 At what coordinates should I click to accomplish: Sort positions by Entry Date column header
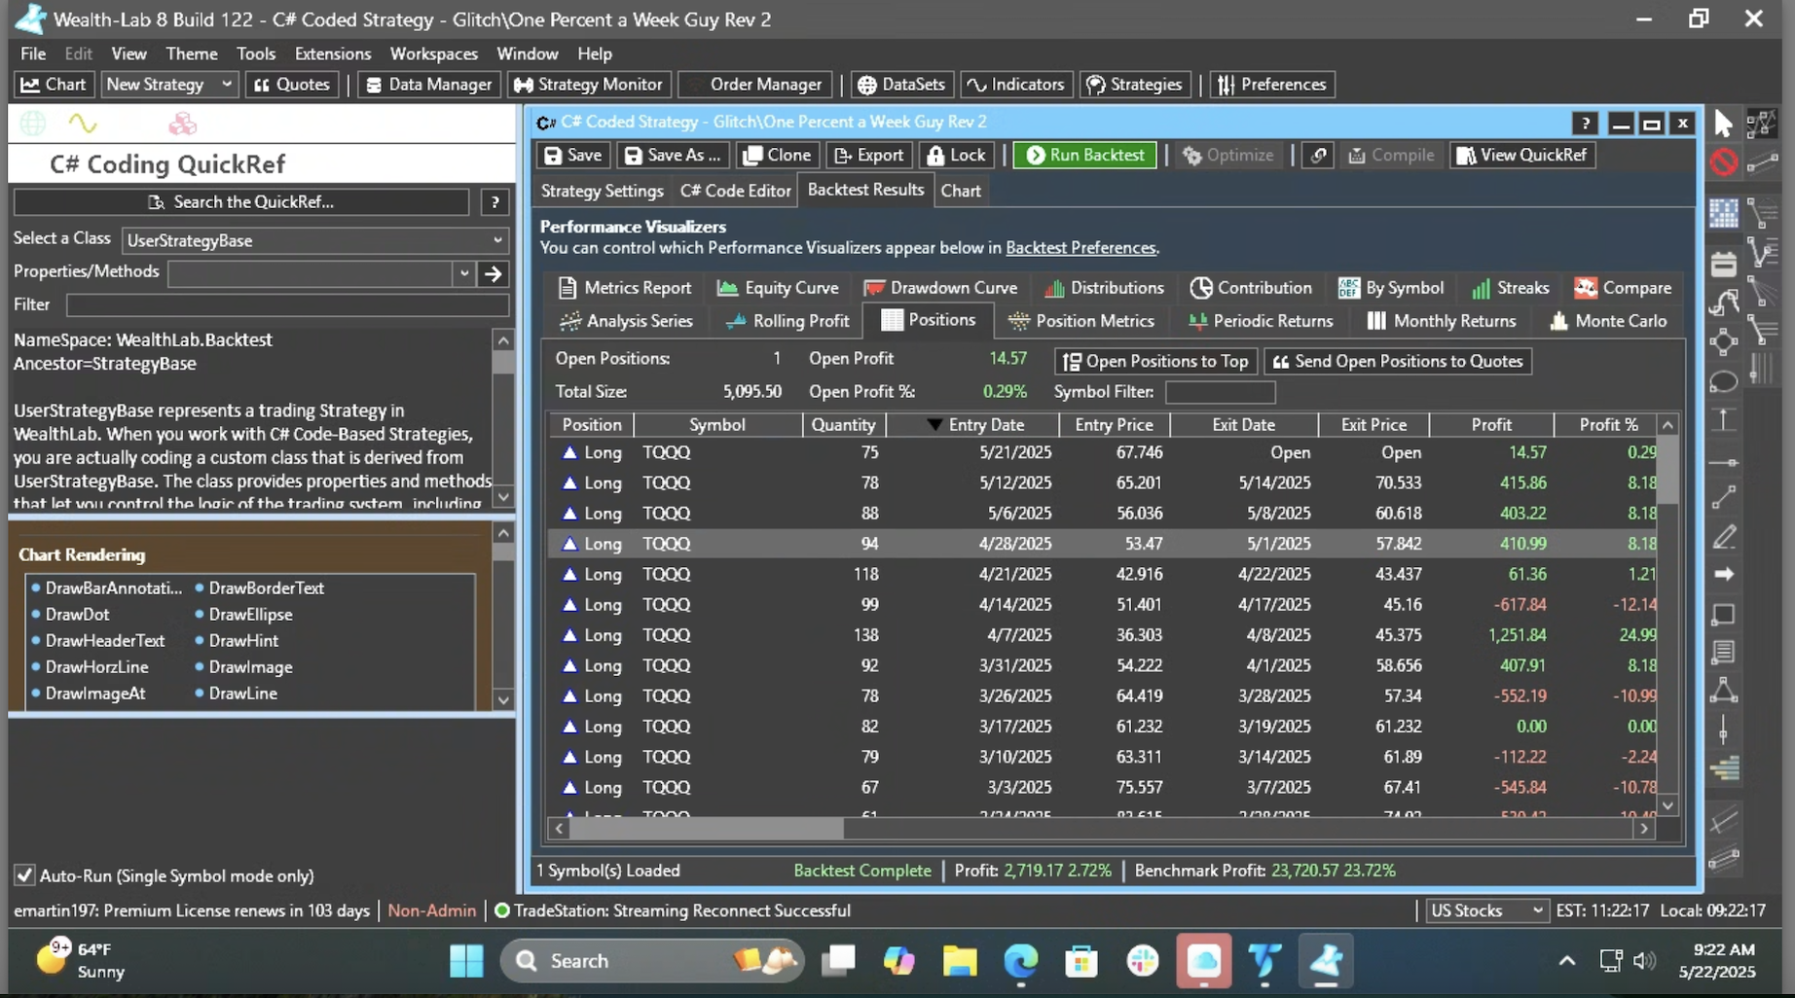[973, 425]
